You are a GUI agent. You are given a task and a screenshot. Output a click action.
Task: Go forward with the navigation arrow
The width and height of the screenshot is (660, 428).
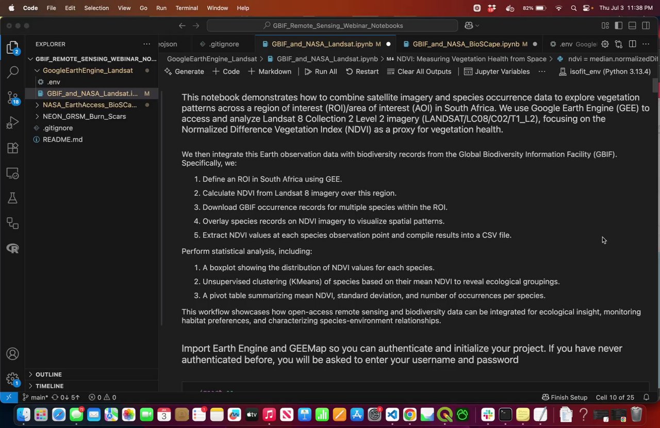(x=196, y=25)
